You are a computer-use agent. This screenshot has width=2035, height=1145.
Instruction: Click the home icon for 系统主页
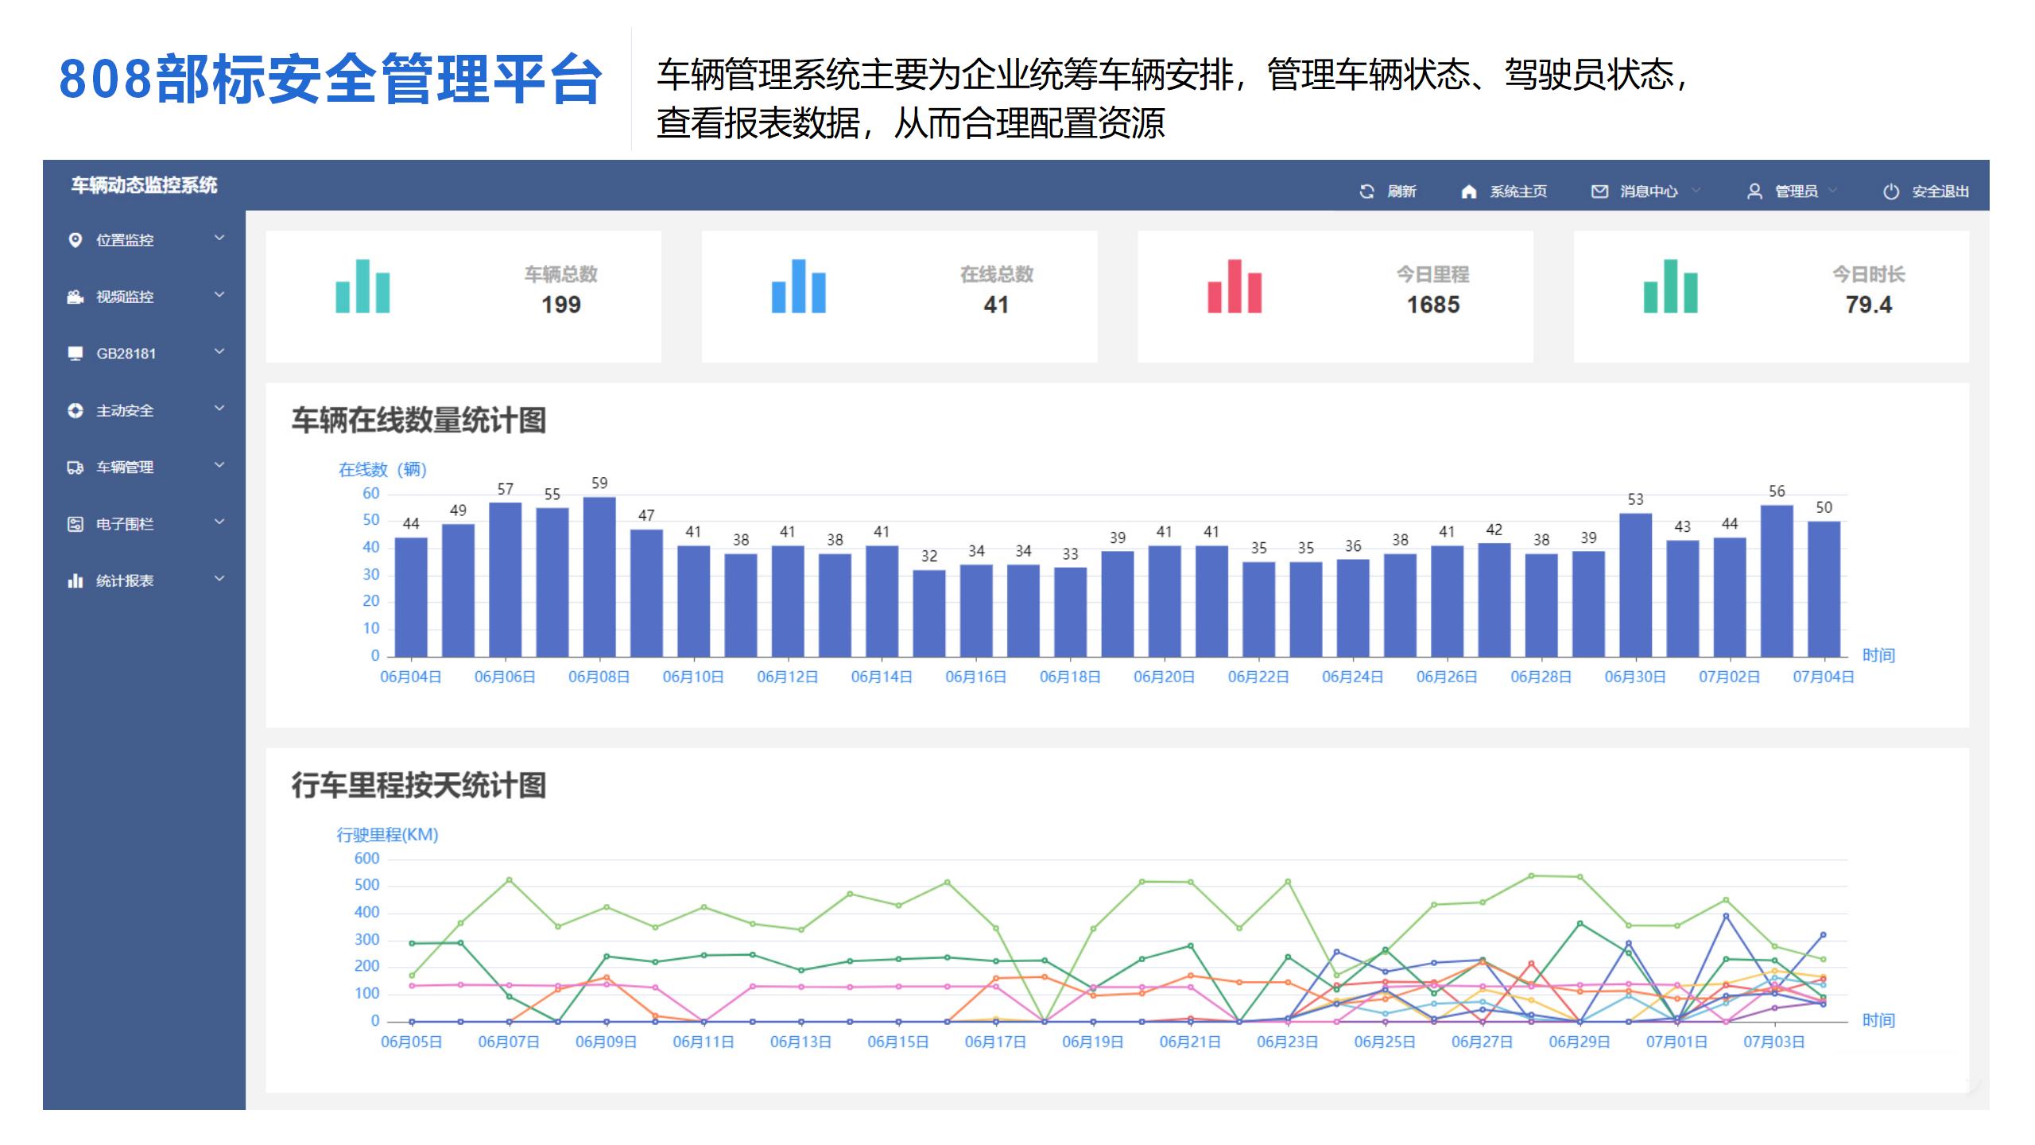coord(1469,192)
